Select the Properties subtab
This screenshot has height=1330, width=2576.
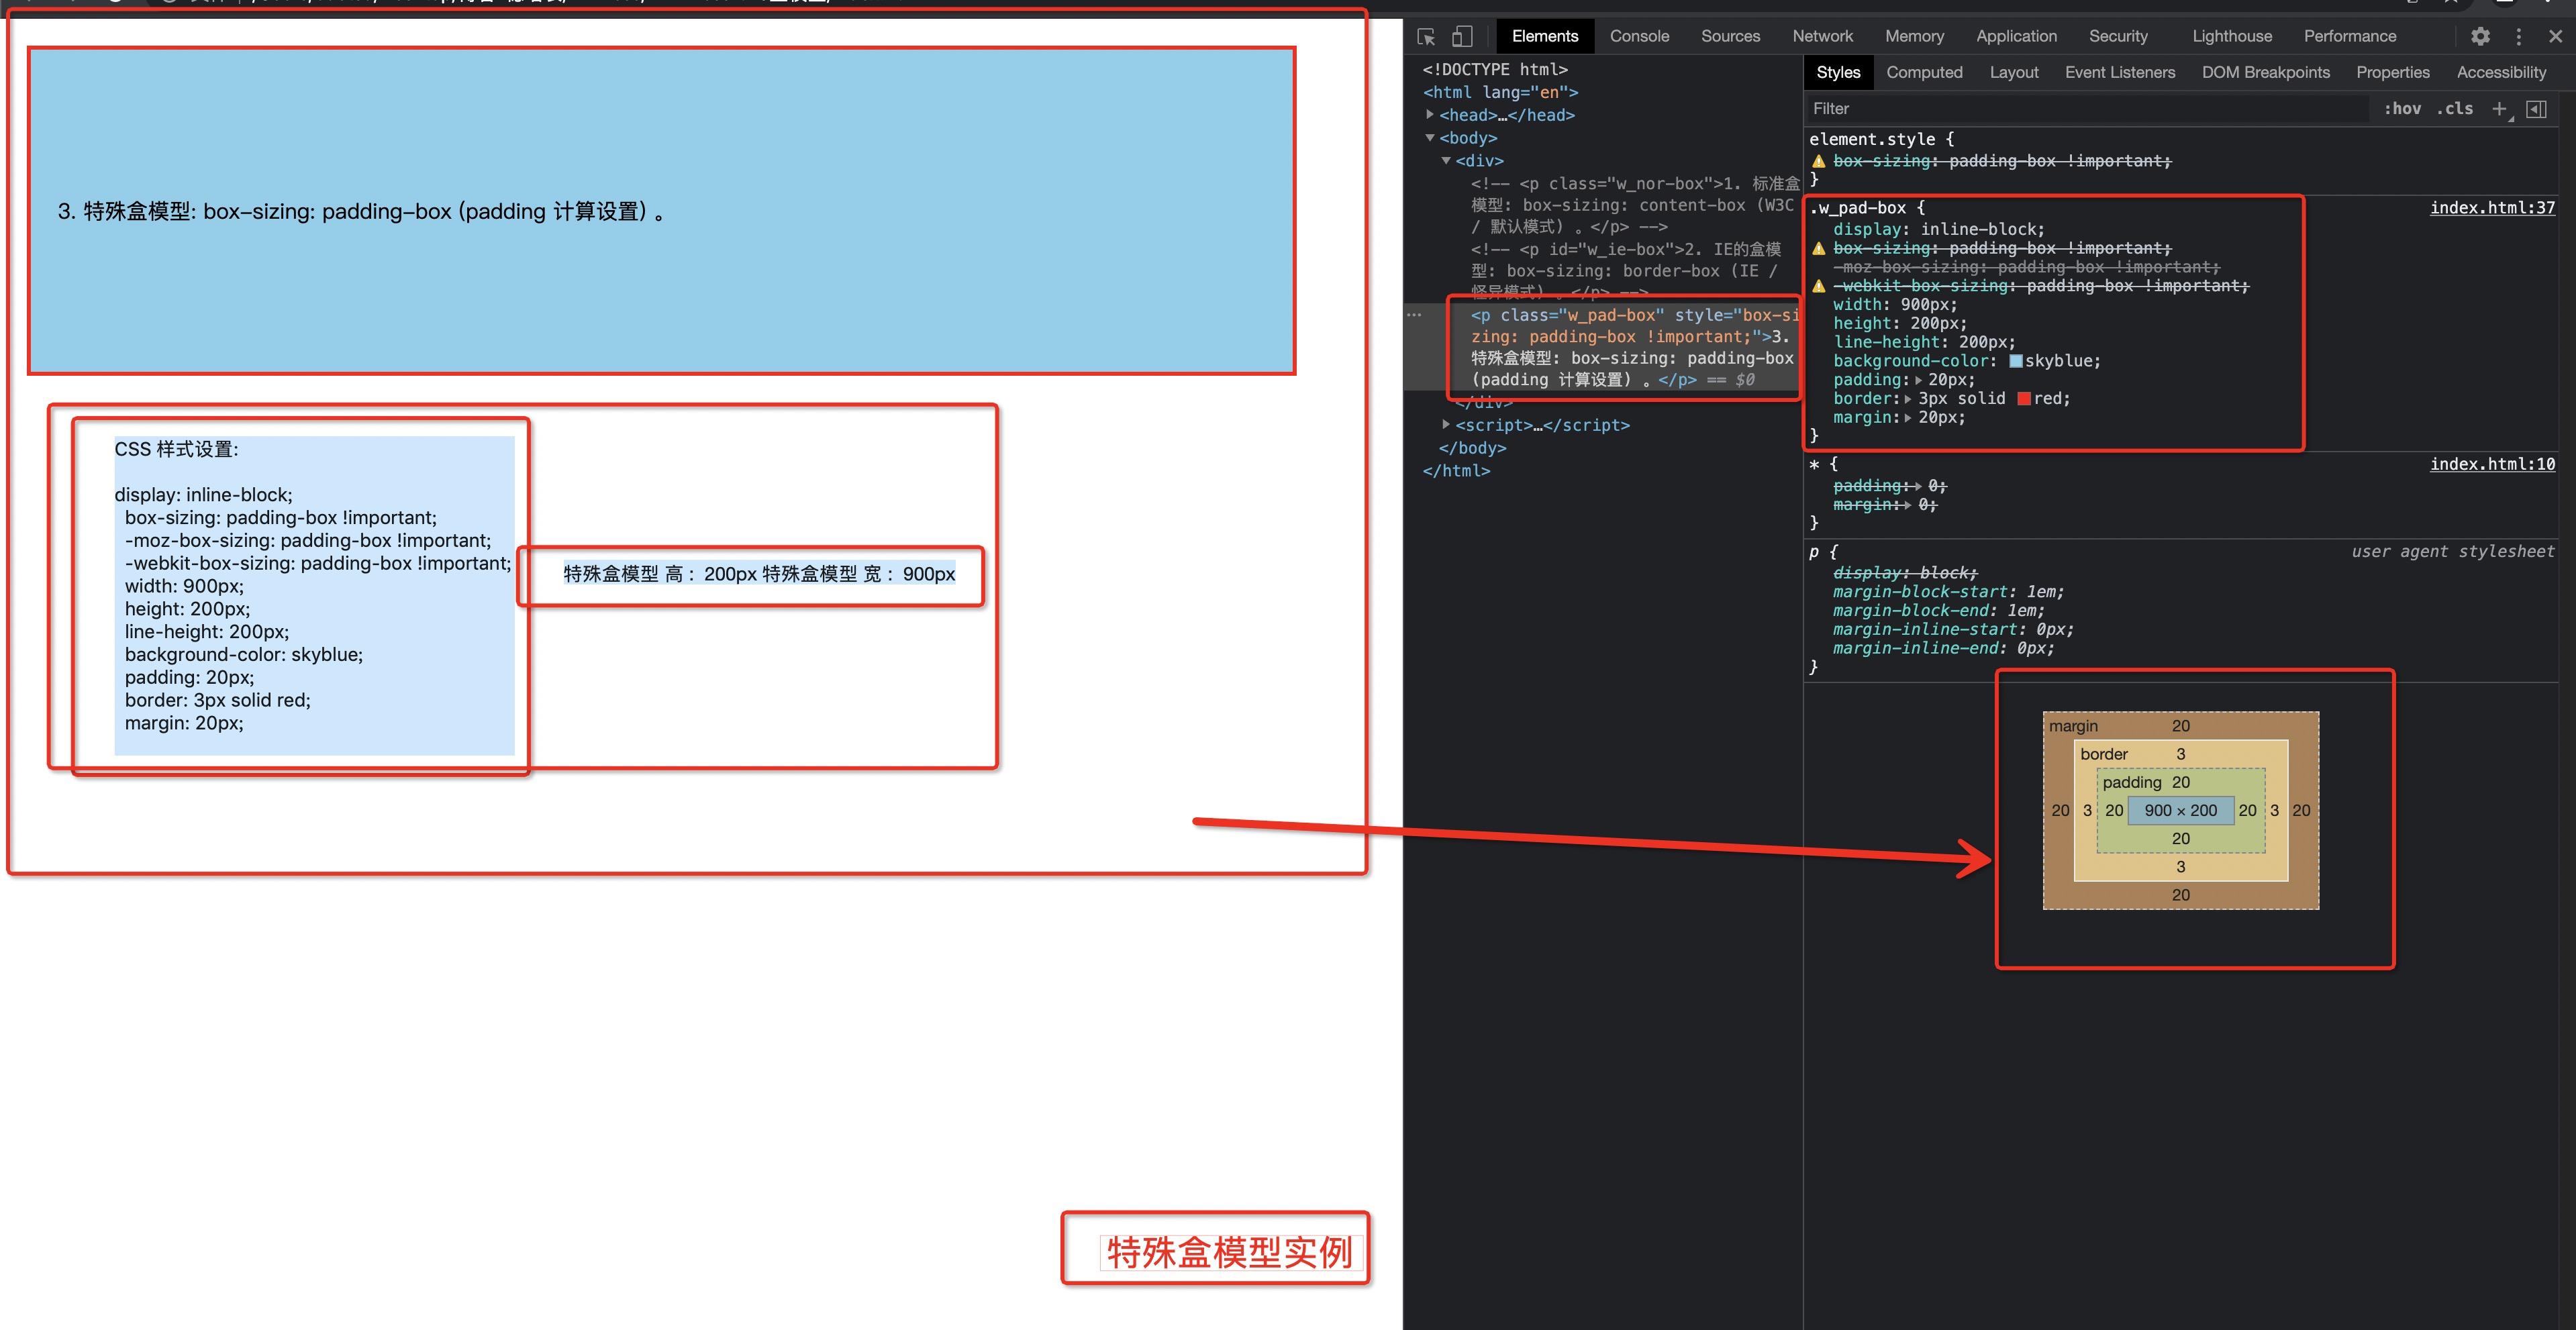pyautogui.click(x=2392, y=72)
